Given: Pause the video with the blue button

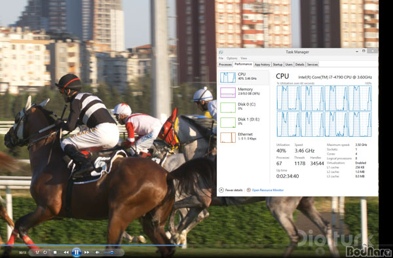Looking at the screenshot, I should [77, 252].
